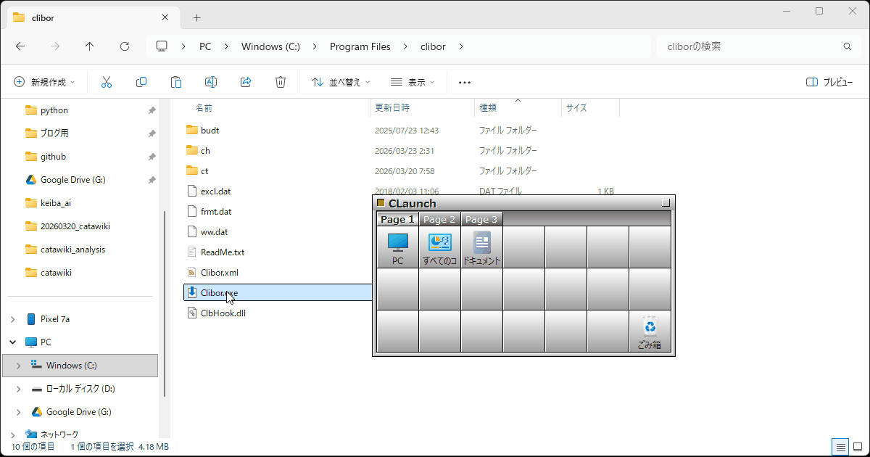Switch to details view layout button
Viewport: 870px width, 457px height.
[840, 446]
